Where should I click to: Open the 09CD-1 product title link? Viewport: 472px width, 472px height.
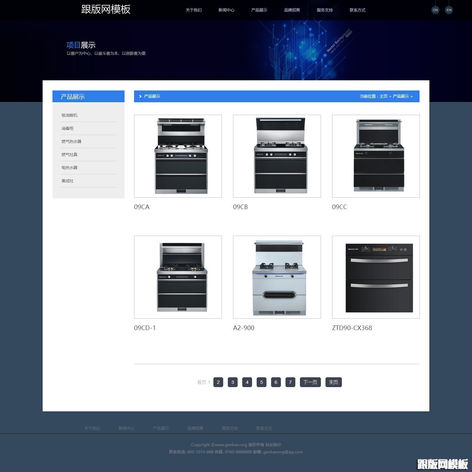coord(145,328)
